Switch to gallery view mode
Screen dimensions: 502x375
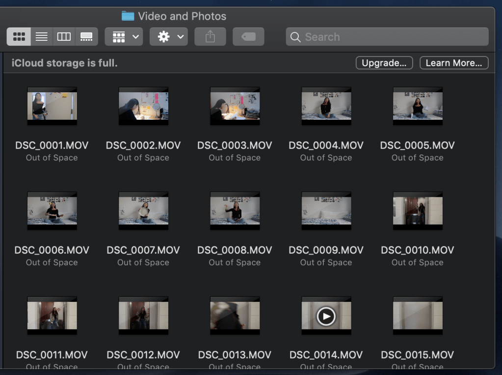(x=86, y=37)
